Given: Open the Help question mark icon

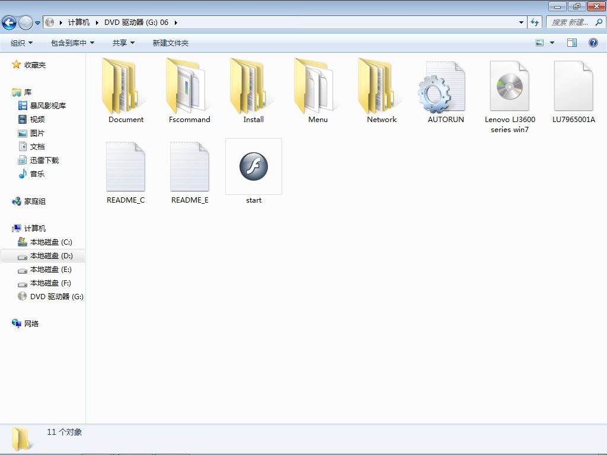Looking at the screenshot, I should coord(593,43).
